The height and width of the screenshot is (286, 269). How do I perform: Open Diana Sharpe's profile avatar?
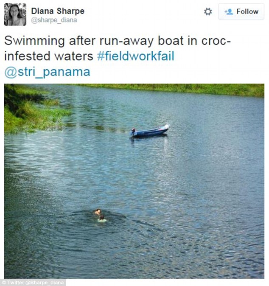coord(15,14)
